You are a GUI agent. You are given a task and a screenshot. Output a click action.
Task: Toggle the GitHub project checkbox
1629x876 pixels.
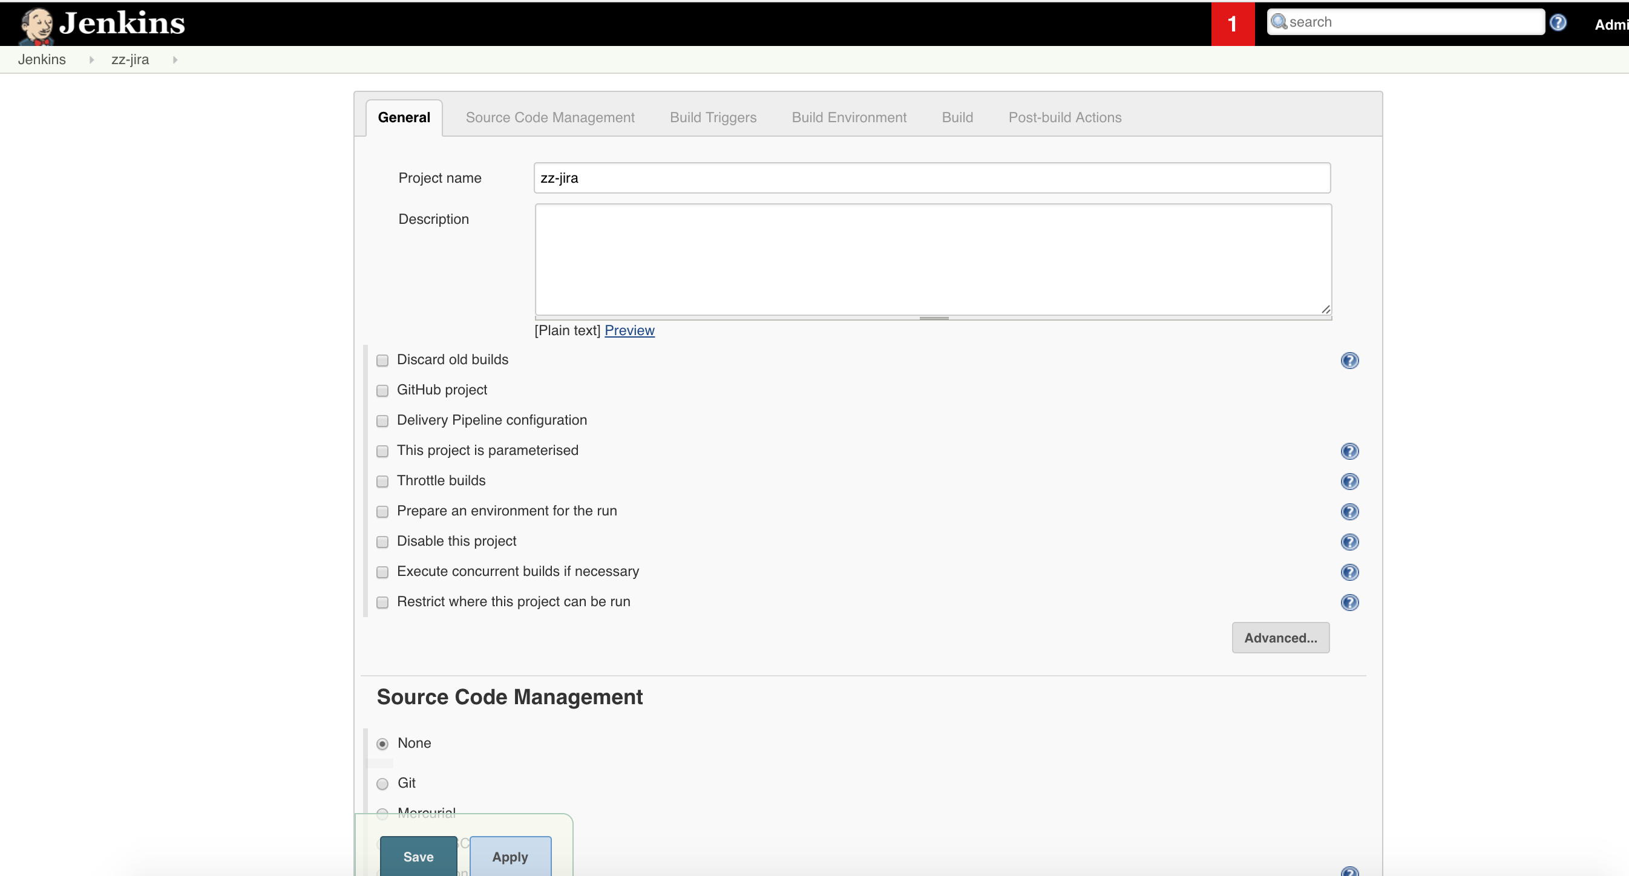coord(383,391)
